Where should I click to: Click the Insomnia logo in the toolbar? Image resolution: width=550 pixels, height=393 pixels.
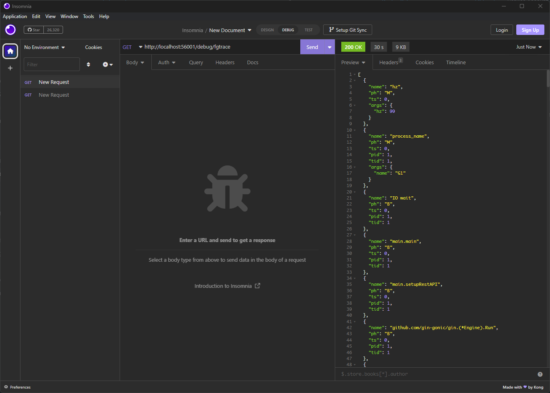tap(10, 30)
